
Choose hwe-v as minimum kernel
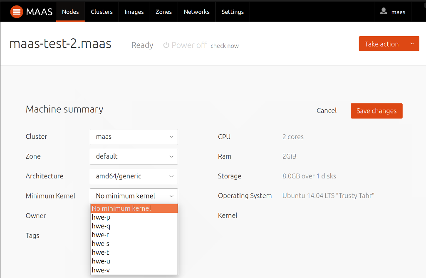[x=134, y=270]
